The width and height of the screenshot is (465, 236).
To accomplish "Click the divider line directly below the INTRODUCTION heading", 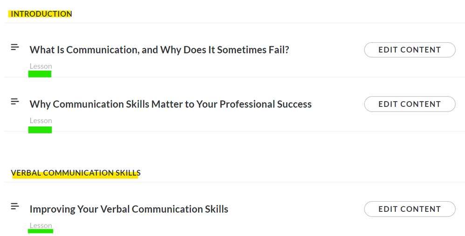I will pos(233,23).
